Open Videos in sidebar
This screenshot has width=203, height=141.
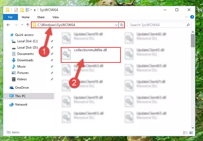click(22, 79)
